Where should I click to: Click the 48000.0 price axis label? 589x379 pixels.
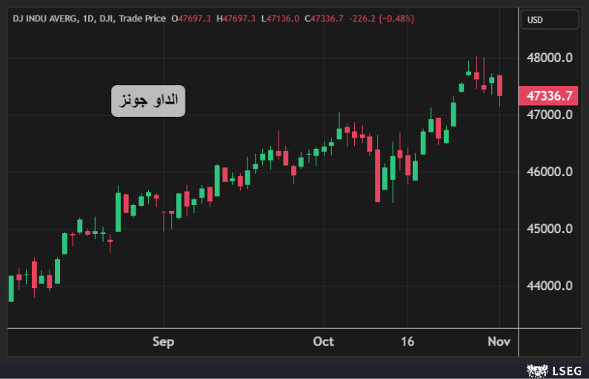[x=549, y=58]
